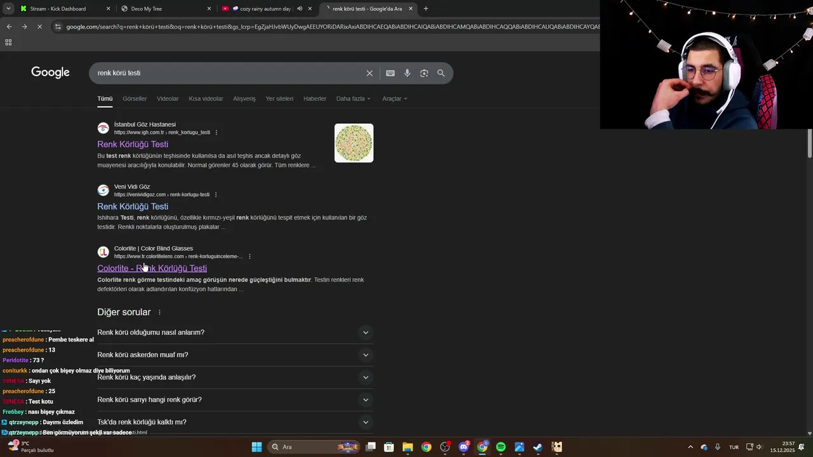The width and height of the screenshot is (813, 457).
Task: Click the TUR language indicator
Action: coord(734,447)
